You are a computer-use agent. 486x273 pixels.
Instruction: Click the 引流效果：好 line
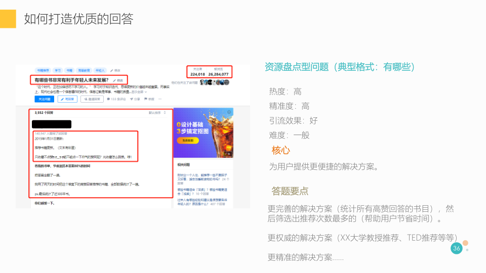click(x=293, y=121)
